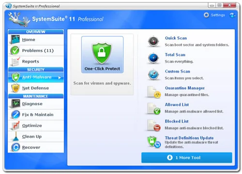Select Recover in the sidebar
Viewport: 242px width, 174px height.
(x=36, y=147)
